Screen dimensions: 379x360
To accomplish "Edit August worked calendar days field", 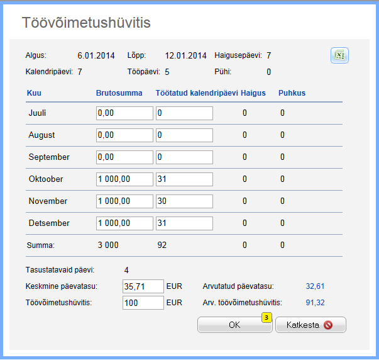I will 184,135.
